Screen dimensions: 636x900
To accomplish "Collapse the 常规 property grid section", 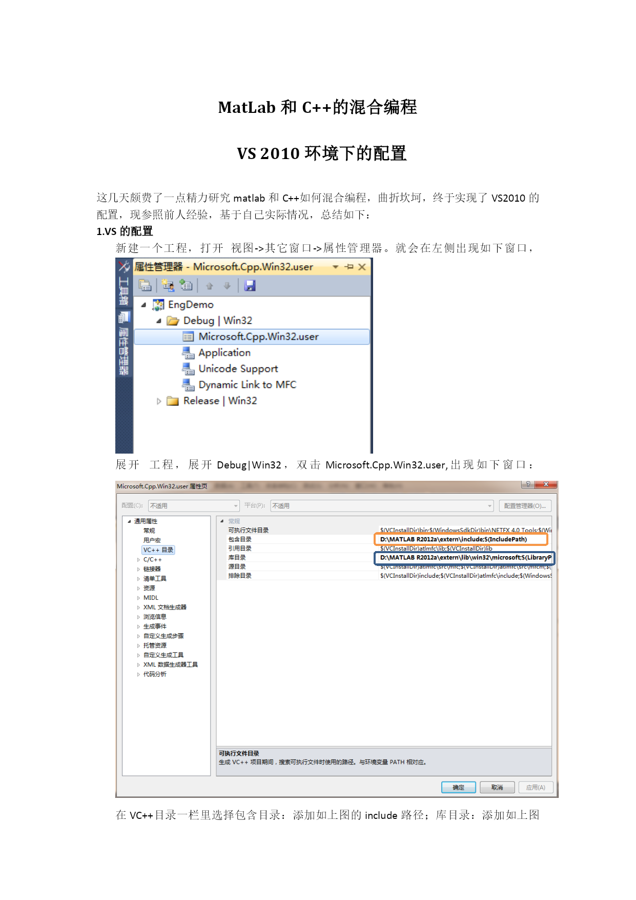I will [222, 521].
